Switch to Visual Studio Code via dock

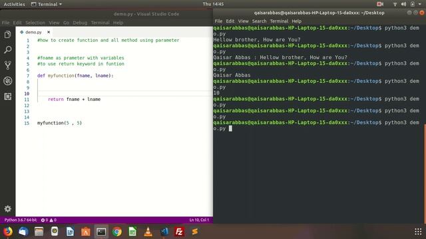click(164, 232)
